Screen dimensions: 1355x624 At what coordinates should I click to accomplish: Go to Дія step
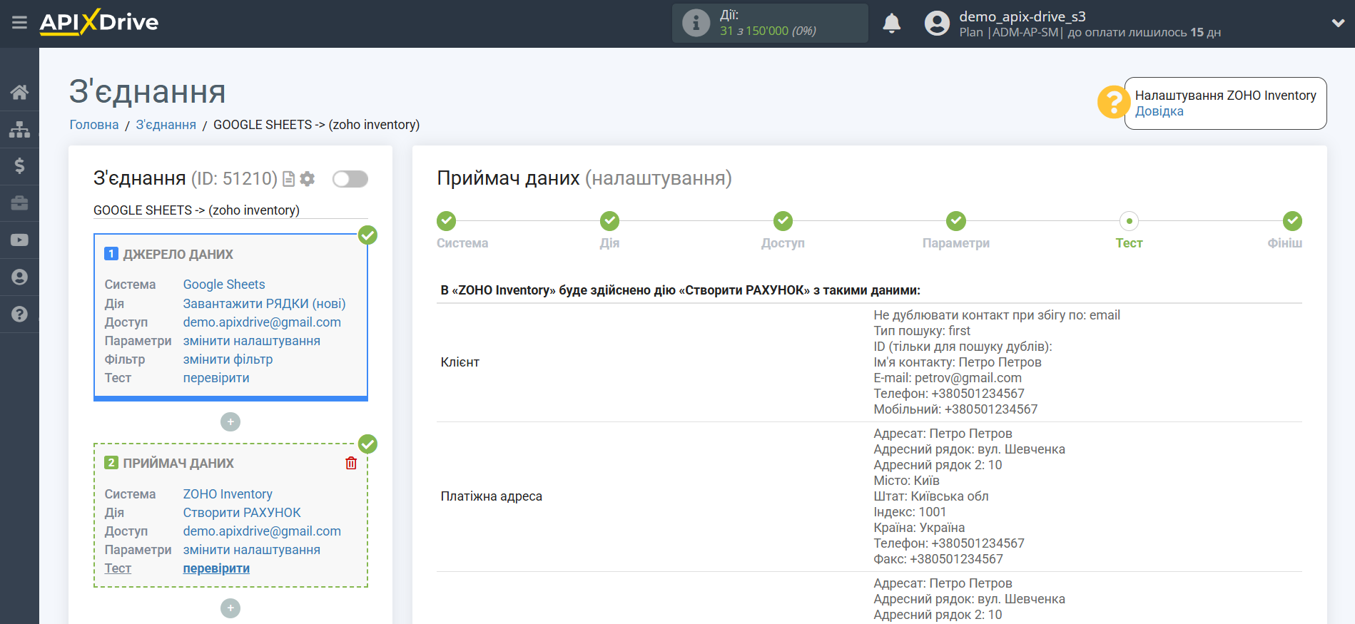609,221
